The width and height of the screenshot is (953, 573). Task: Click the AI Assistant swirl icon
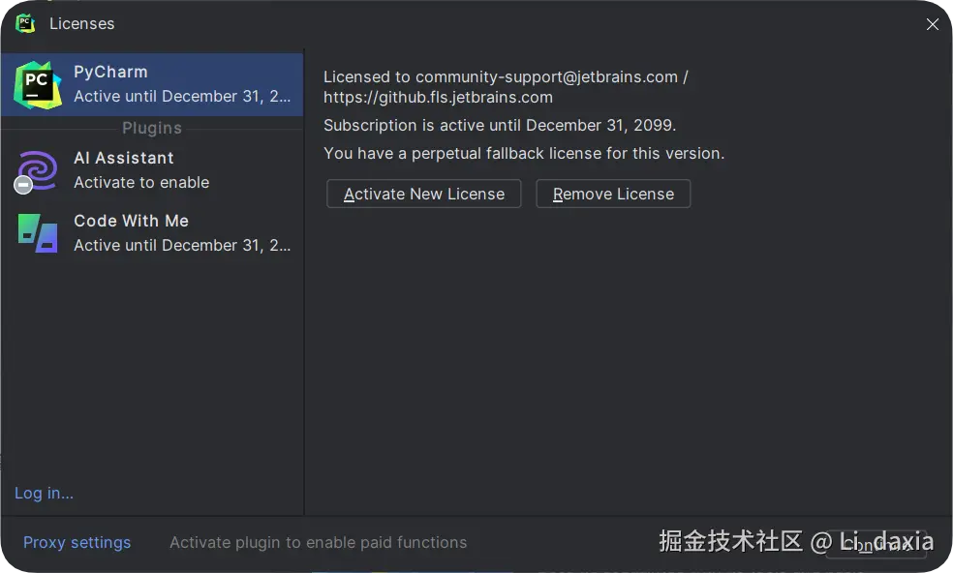40,167
